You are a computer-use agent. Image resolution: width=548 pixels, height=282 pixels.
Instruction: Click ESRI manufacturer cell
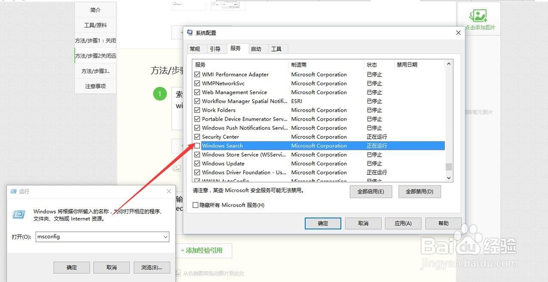(296, 101)
